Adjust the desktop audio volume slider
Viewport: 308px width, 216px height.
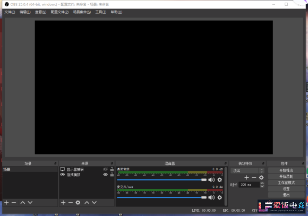(161, 180)
